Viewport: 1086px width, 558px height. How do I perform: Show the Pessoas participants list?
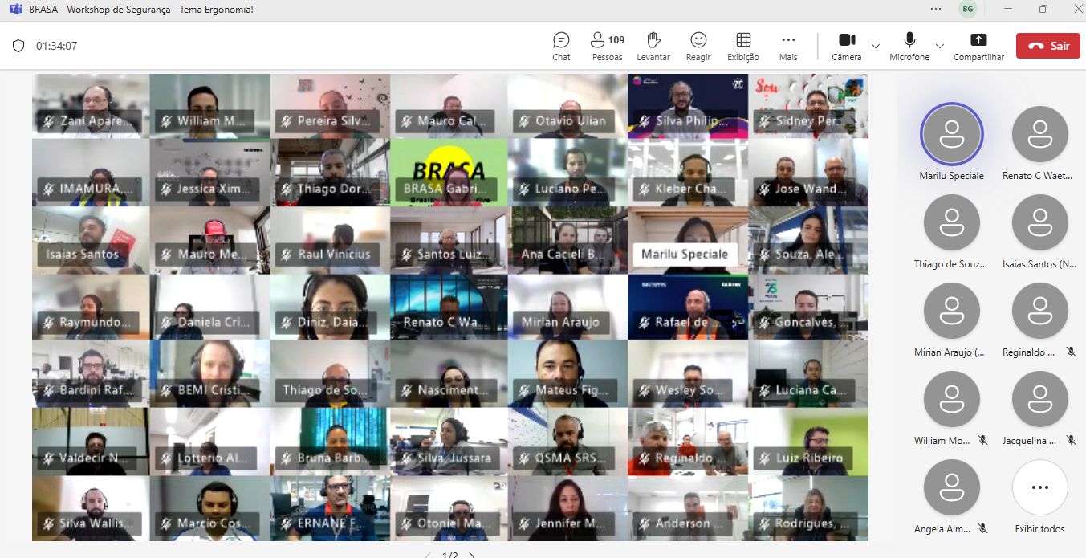607,46
